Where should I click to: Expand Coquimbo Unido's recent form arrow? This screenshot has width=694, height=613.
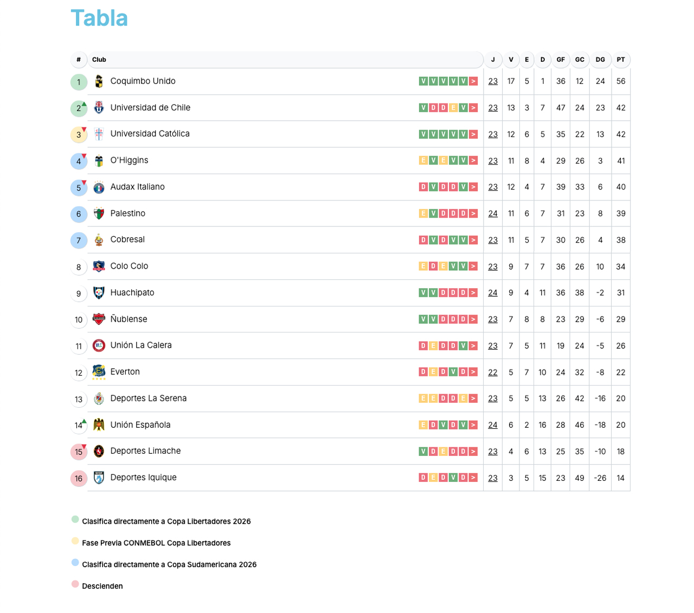(x=473, y=81)
